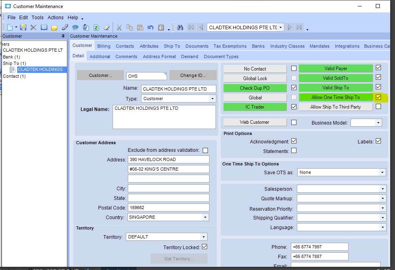
Task: Click the Paste toolbar icon
Action: [140, 27]
